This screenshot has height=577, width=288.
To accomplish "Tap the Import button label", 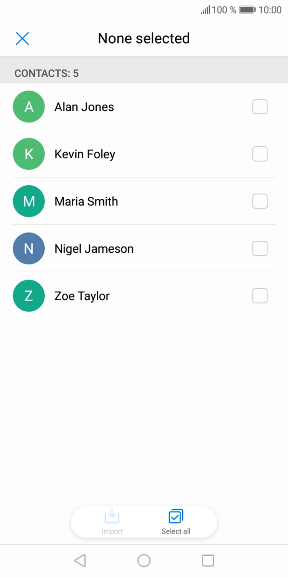I will [112, 531].
